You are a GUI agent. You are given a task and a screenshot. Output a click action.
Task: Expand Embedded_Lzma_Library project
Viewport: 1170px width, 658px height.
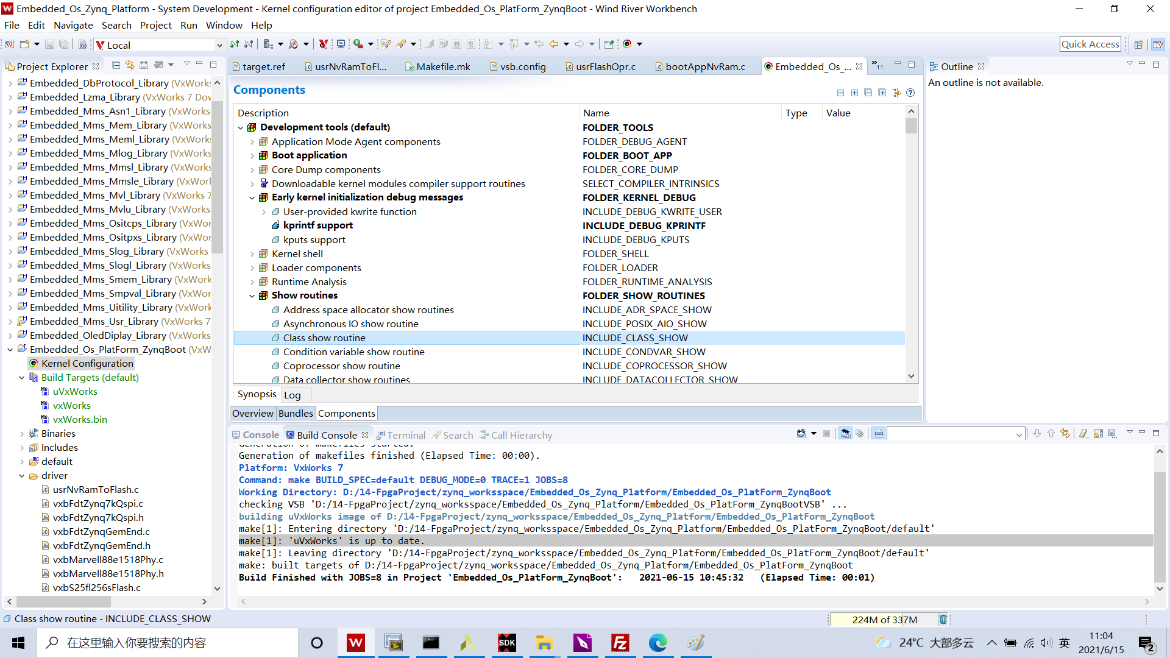click(x=10, y=97)
